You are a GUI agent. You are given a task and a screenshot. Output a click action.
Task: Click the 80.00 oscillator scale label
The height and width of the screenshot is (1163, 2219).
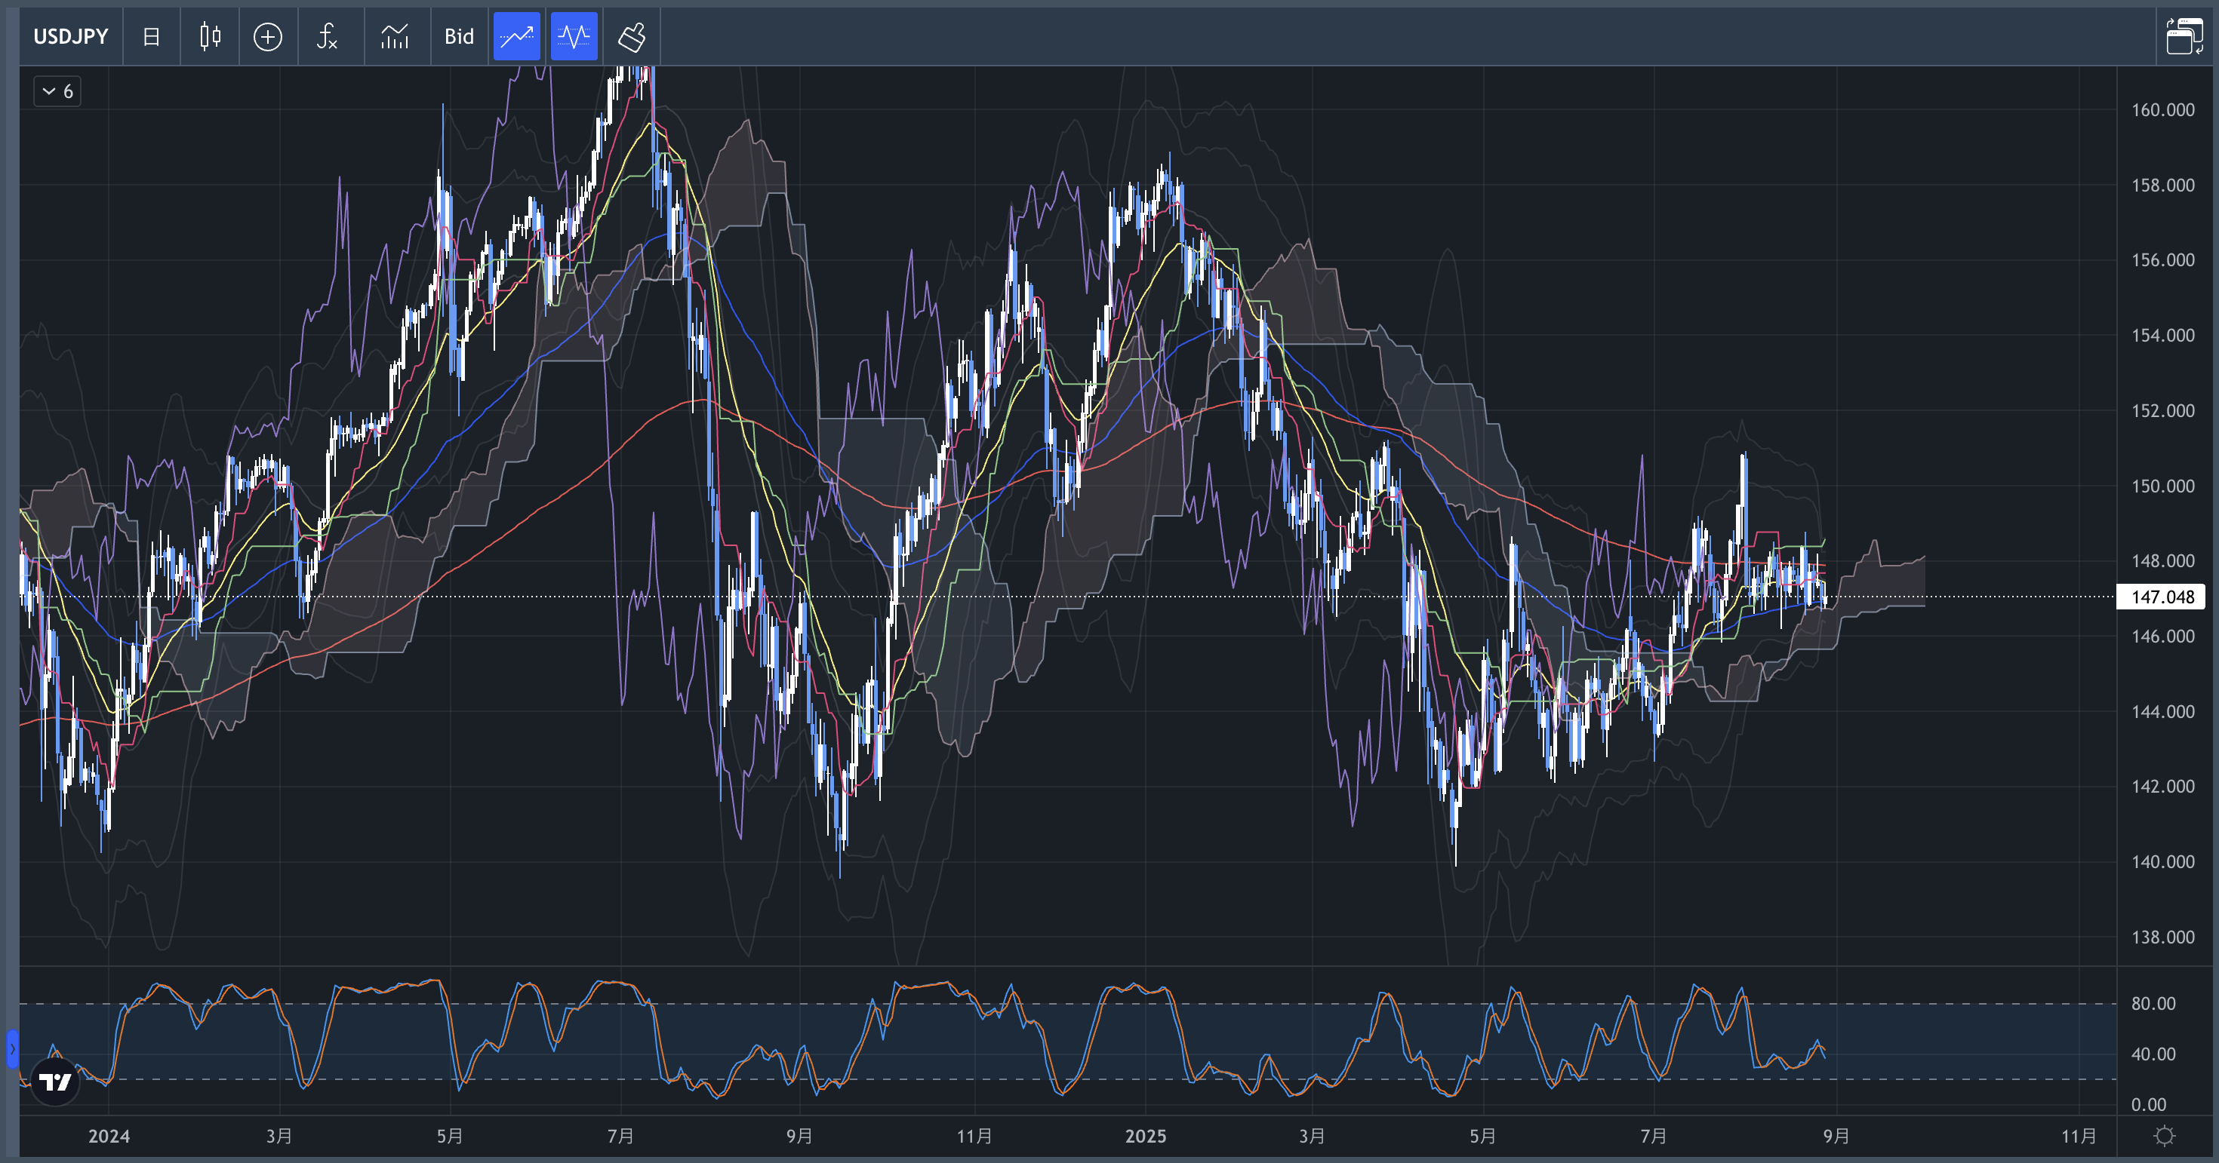click(x=2153, y=1004)
